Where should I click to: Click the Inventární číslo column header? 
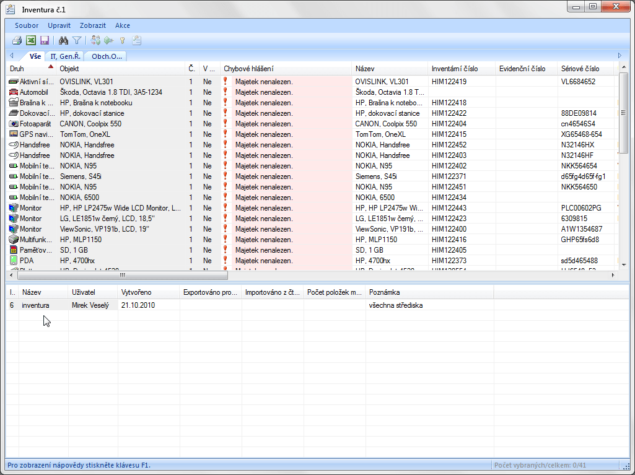tap(453, 69)
